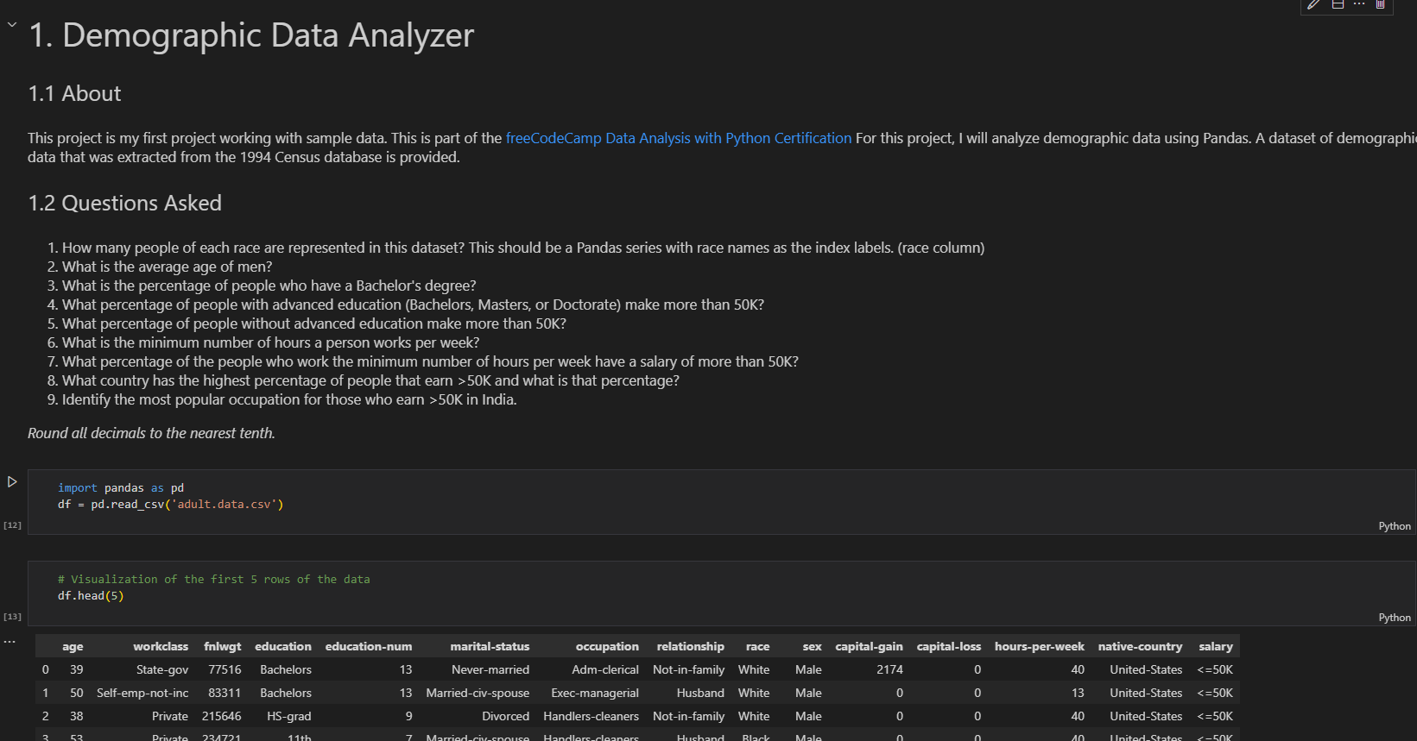The image size is (1417, 741).
Task: Click the salary column header
Action: click(x=1216, y=646)
